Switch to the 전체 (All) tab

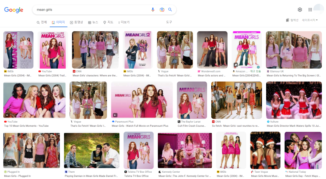42,22
